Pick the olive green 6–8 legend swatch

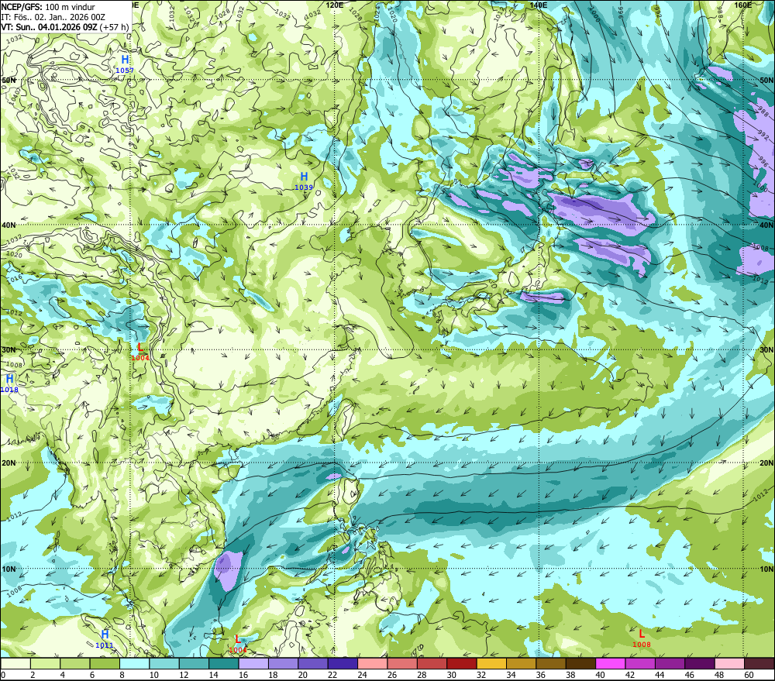[x=105, y=663]
